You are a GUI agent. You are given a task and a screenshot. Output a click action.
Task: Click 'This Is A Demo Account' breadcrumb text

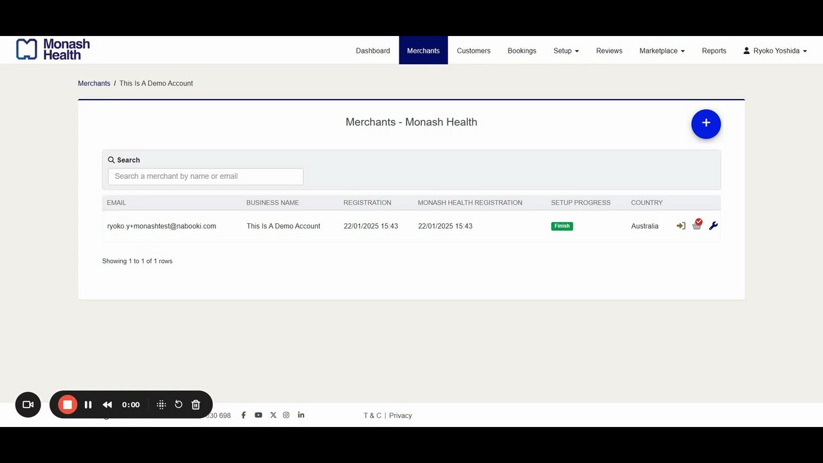[x=156, y=83]
